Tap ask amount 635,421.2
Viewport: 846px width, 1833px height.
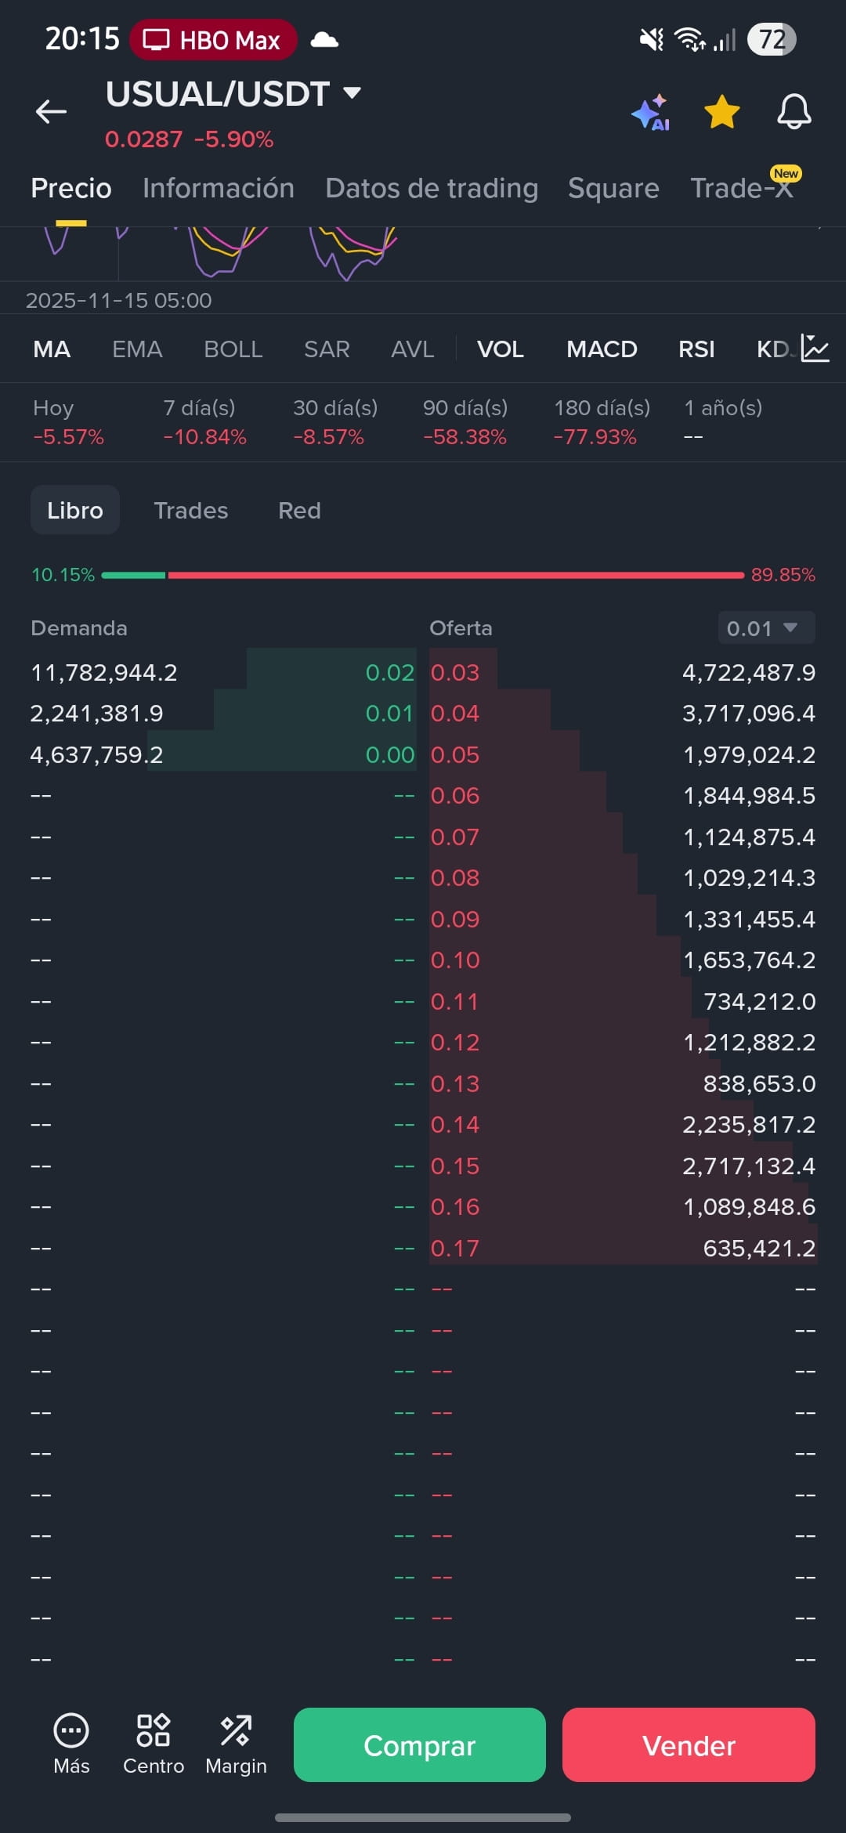tap(759, 1248)
